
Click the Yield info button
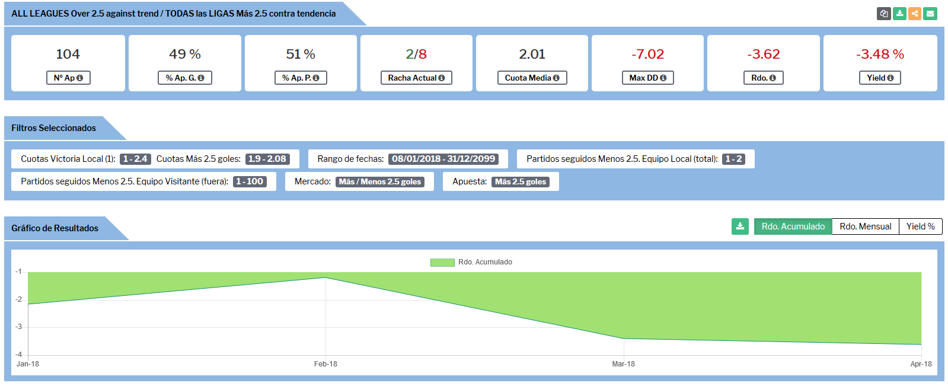pos(880,78)
